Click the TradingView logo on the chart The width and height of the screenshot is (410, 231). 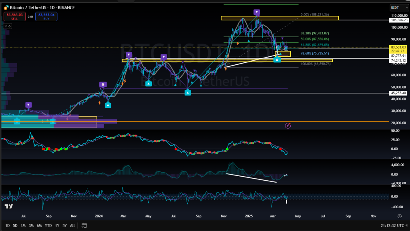point(9,207)
